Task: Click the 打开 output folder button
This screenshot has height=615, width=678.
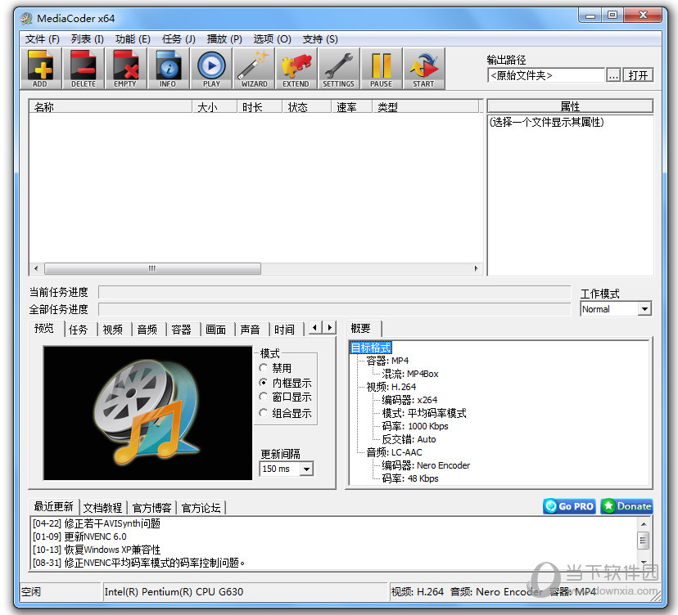Action: coord(638,75)
